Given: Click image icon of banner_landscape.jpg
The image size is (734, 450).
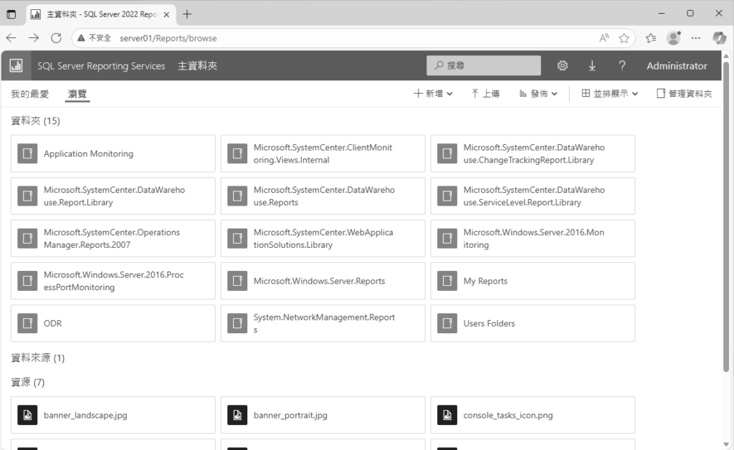Looking at the screenshot, I should [x=27, y=415].
